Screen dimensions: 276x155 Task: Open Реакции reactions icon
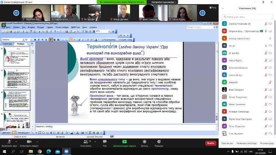tap(159, 142)
